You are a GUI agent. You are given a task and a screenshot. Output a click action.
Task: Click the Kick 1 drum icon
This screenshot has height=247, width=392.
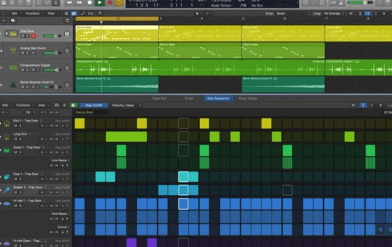click(x=6, y=123)
